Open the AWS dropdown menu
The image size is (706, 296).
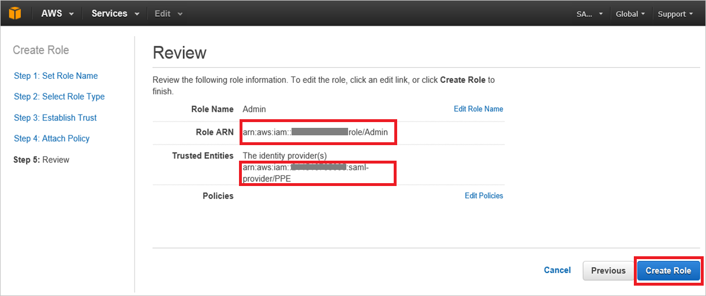(x=57, y=13)
